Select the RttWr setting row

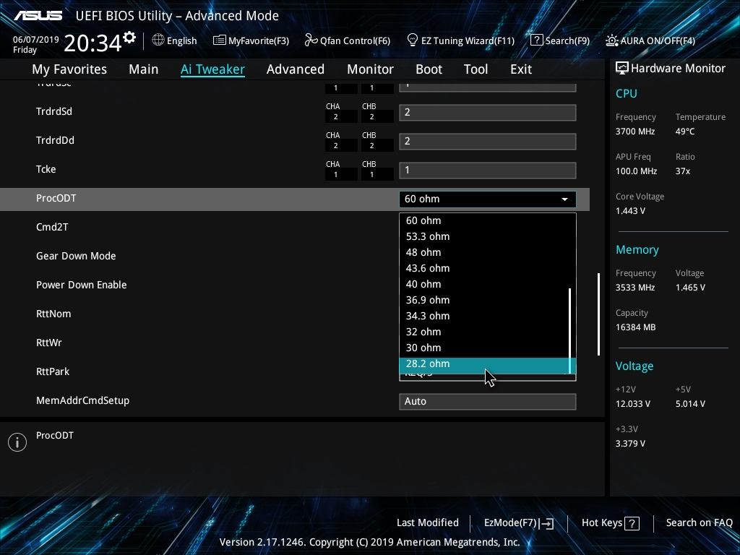48,343
